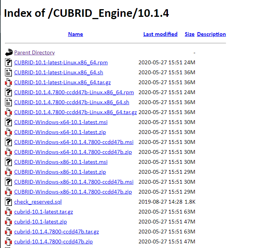
Task: Download CUBRID-Windows-x86-10.1-latest.msi
Action: 61,162
